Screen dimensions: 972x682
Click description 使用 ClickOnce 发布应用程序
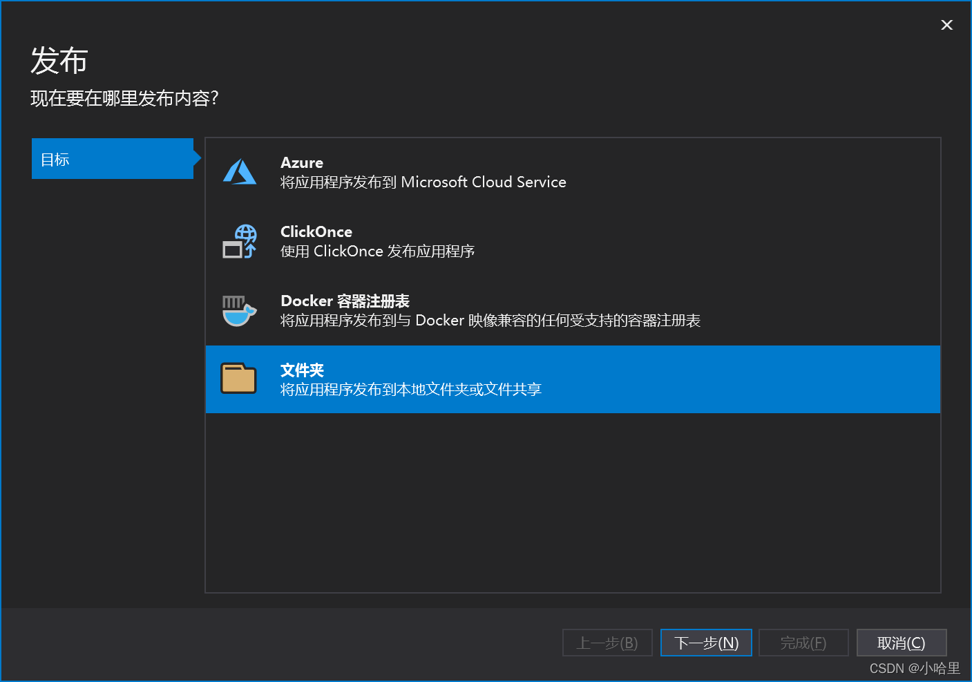click(378, 252)
